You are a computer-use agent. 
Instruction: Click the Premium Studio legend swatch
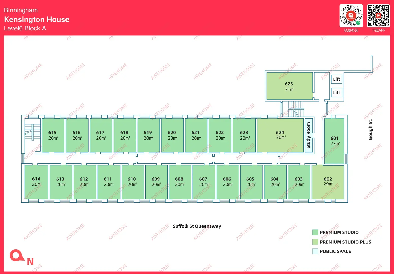tap(315, 232)
